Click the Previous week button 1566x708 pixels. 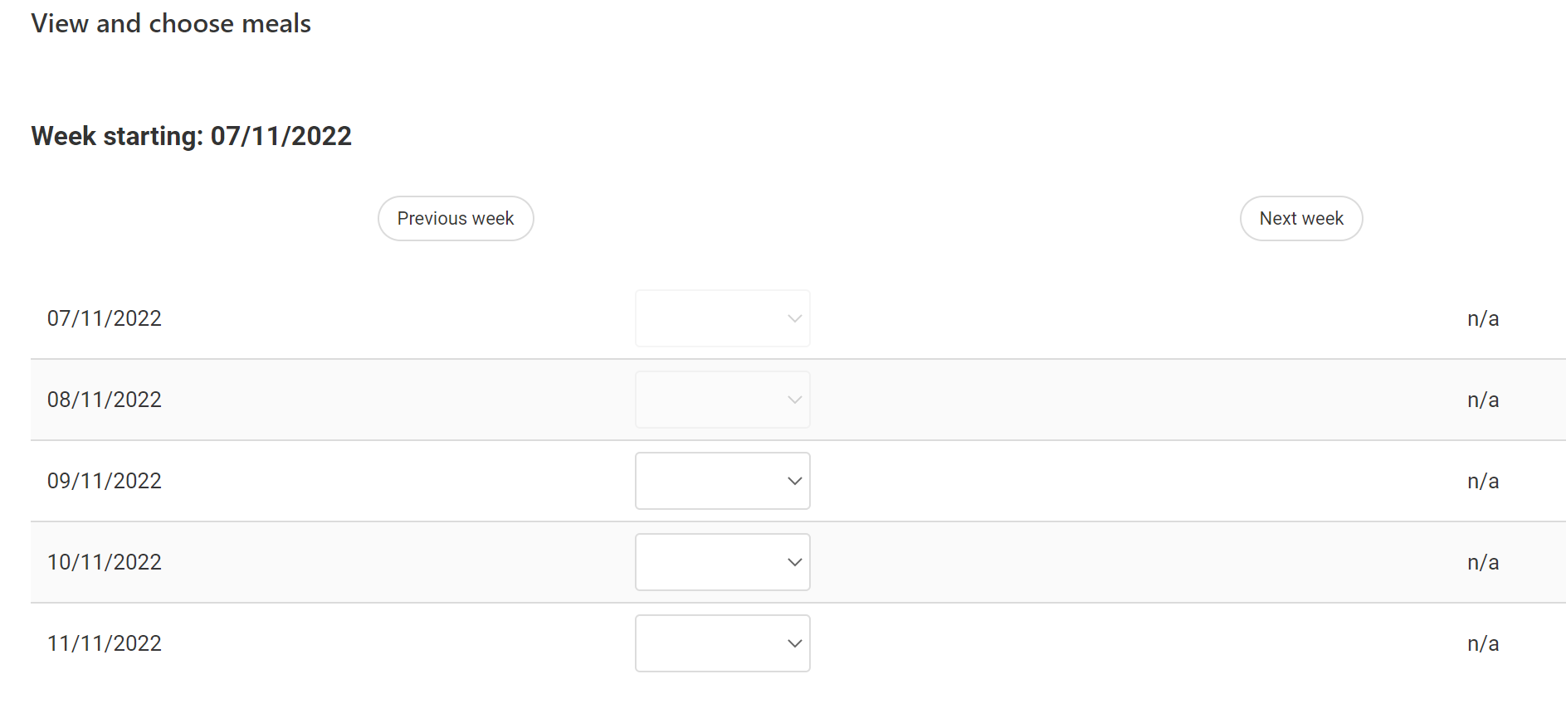coord(456,219)
